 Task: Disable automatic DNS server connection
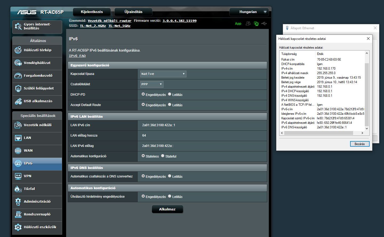click(x=170, y=176)
